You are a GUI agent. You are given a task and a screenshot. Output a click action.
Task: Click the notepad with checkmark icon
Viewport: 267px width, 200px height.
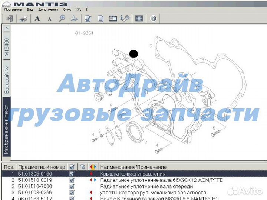(88, 18)
